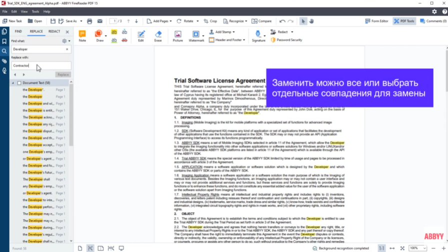
Task: Close the search pane
Action: coord(67,32)
